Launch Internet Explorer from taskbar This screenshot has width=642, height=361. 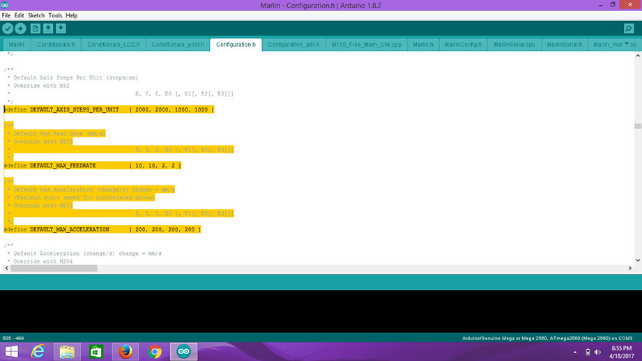pyautogui.click(x=38, y=351)
